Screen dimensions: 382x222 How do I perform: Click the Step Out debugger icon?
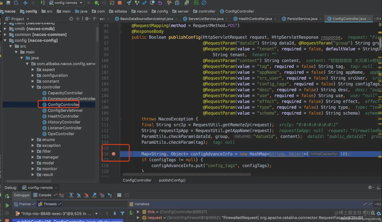pos(94,195)
